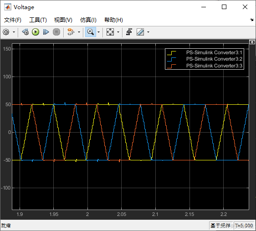Click the T=5.000 time status entry
Screen dimensions: 256x231
244,226
